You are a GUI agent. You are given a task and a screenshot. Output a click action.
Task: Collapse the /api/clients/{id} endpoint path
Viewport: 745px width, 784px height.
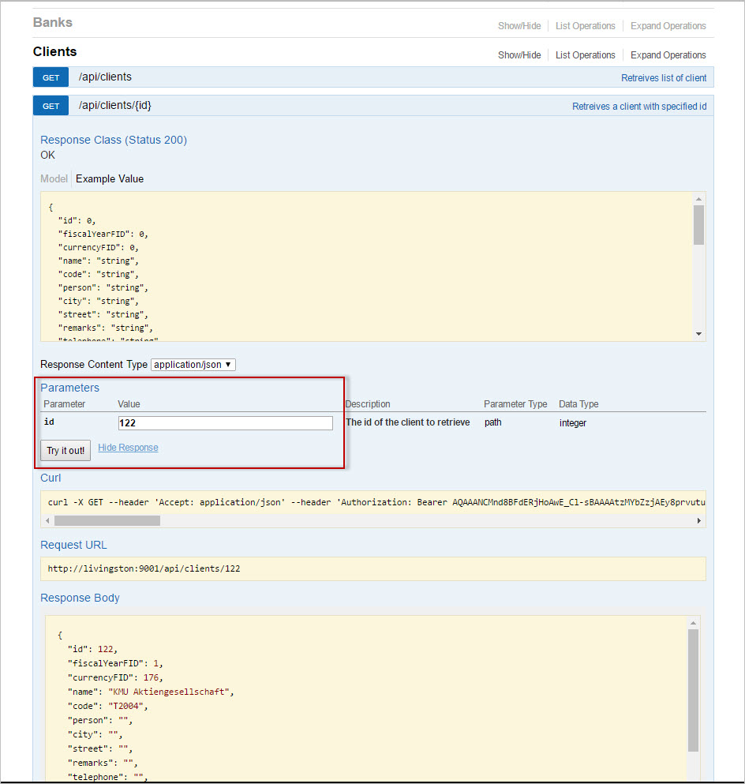point(114,106)
